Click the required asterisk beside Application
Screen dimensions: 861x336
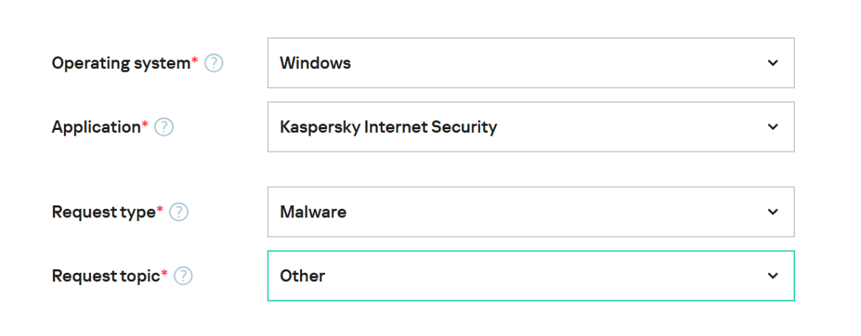point(145,124)
